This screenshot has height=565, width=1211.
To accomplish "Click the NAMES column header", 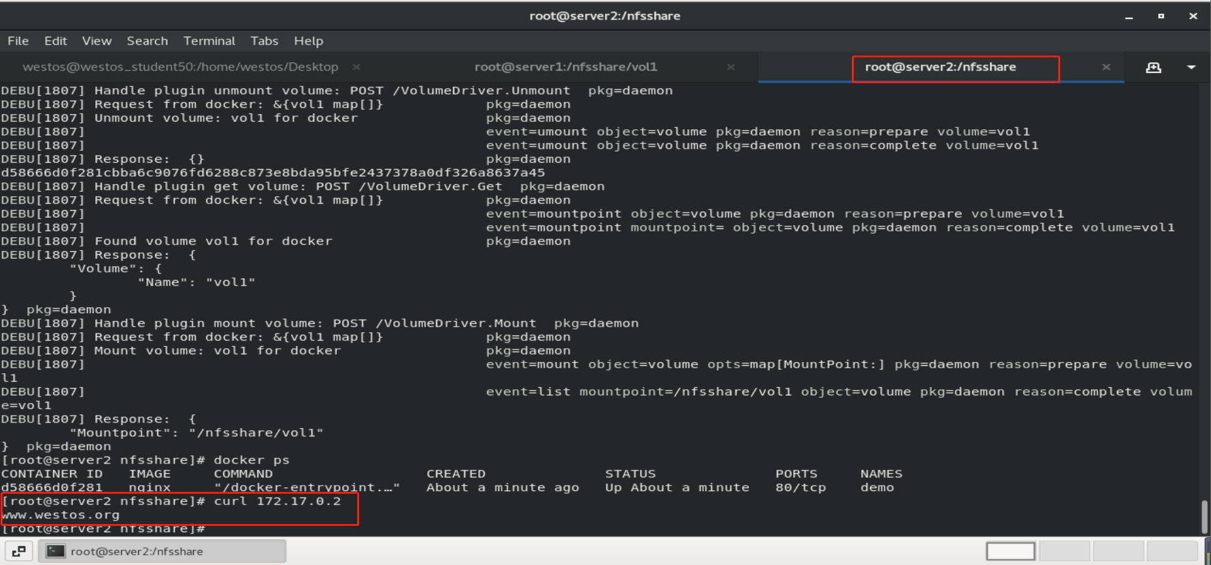I will click(881, 474).
